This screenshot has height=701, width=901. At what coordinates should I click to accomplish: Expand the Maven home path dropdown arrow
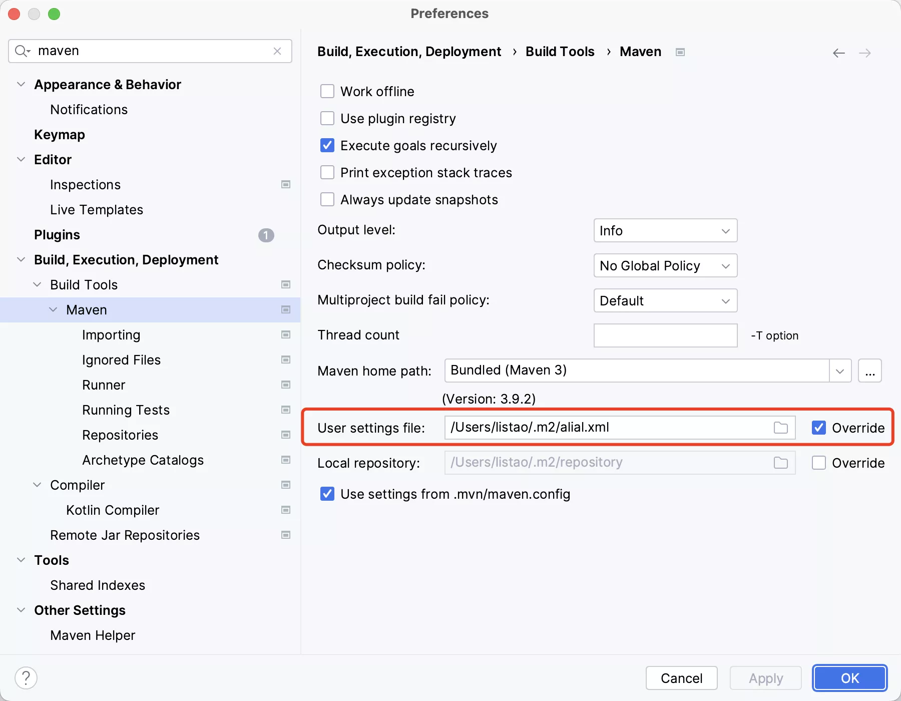click(840, 371)
